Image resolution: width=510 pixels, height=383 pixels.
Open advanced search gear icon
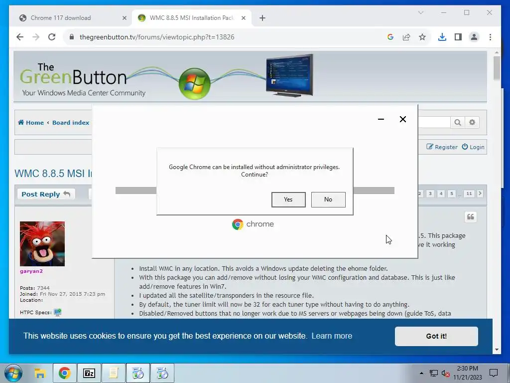tap(472, 123)
